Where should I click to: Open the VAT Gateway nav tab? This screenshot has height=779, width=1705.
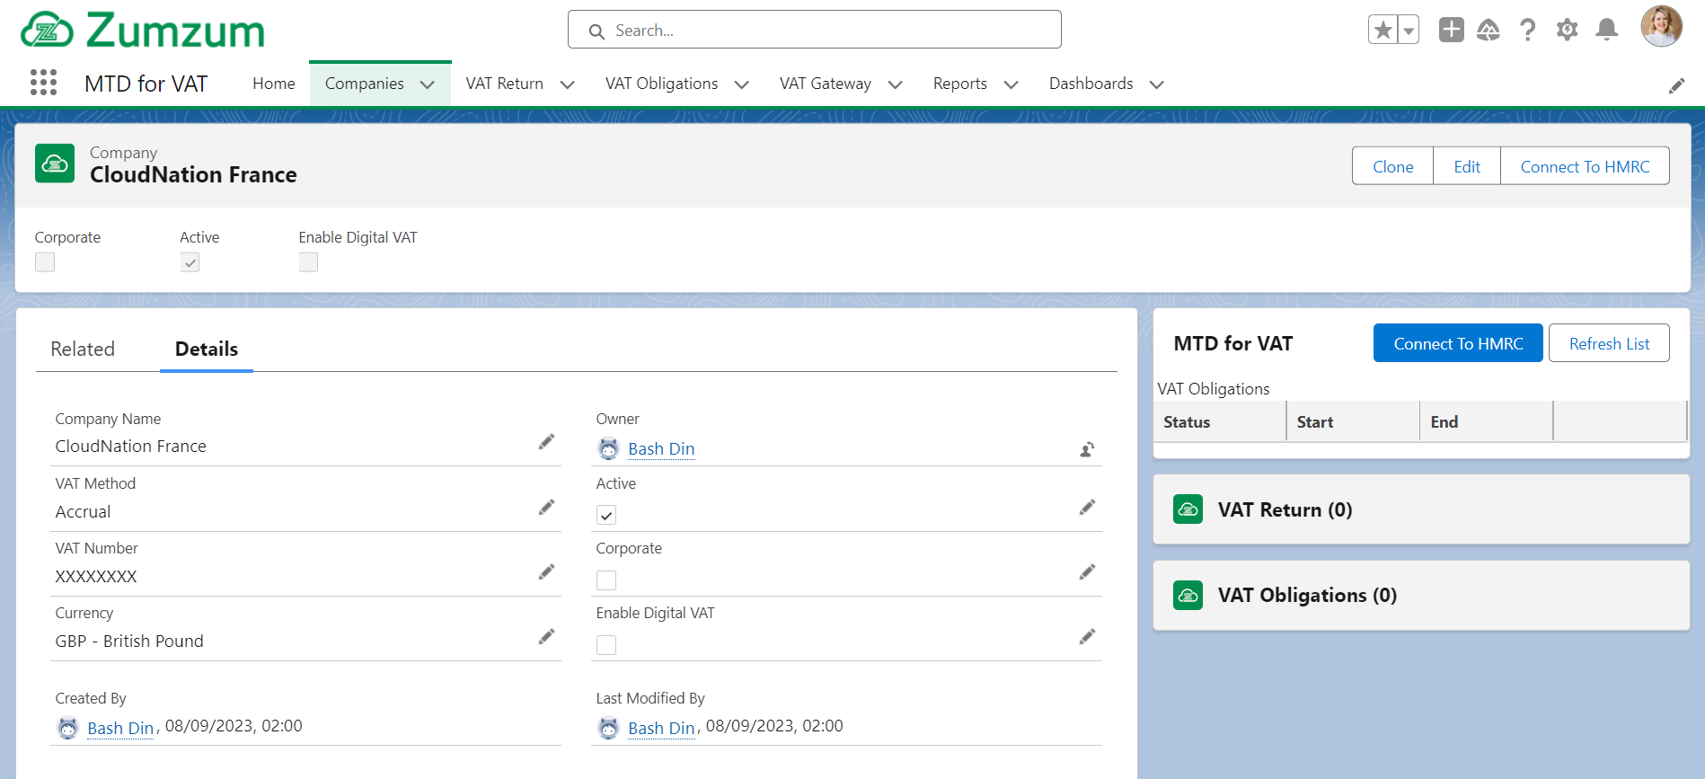[826, 84]
